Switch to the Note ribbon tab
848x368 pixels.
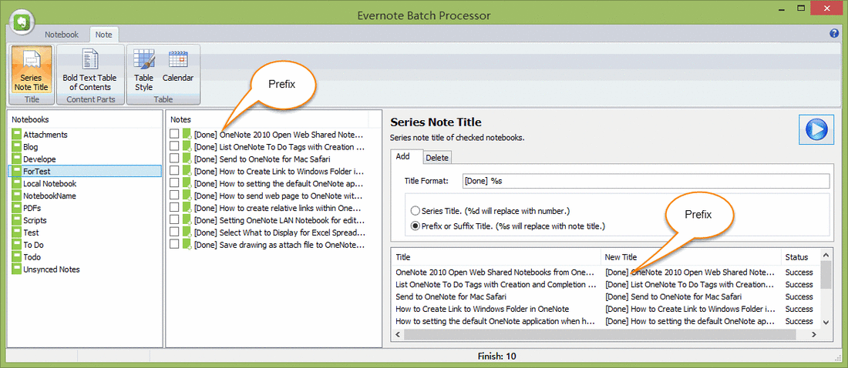[103, 34]
